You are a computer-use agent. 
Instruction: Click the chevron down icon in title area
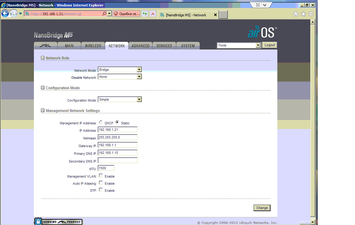tap(265, 5)
